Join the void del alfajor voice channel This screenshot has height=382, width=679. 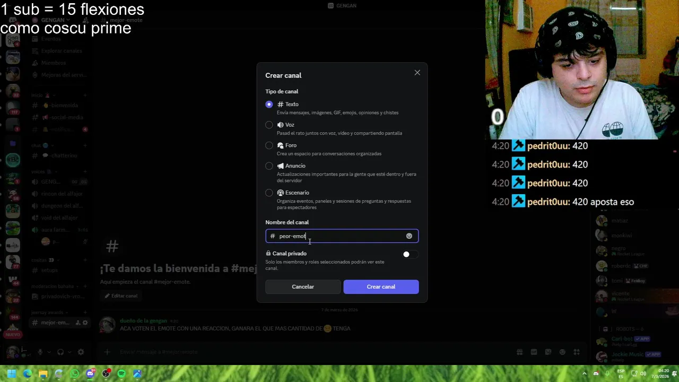[59, 218]
